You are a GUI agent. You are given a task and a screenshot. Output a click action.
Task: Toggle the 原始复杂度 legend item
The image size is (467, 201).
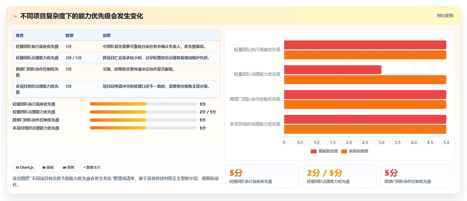tap(324, 151)
